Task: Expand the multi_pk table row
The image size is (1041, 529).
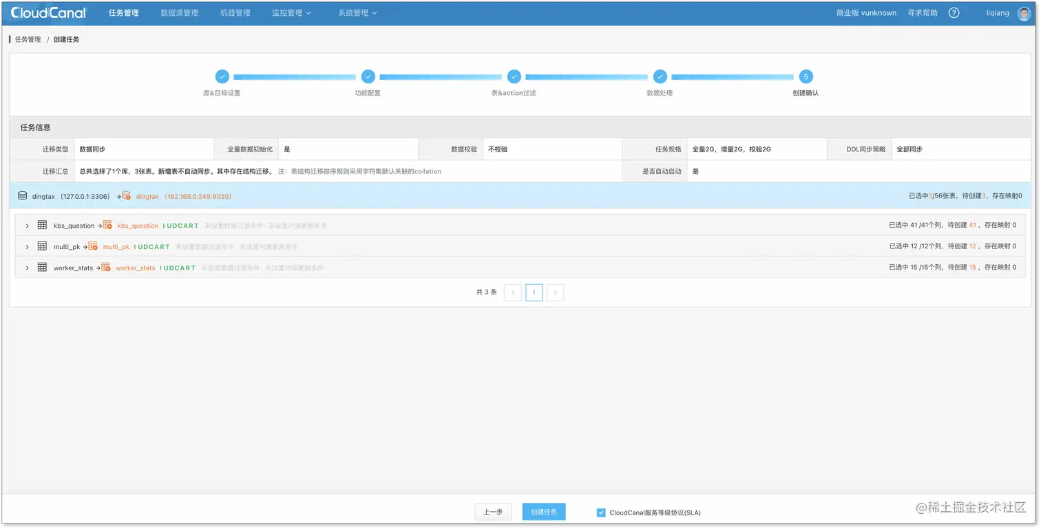Action: coord(28,247)
